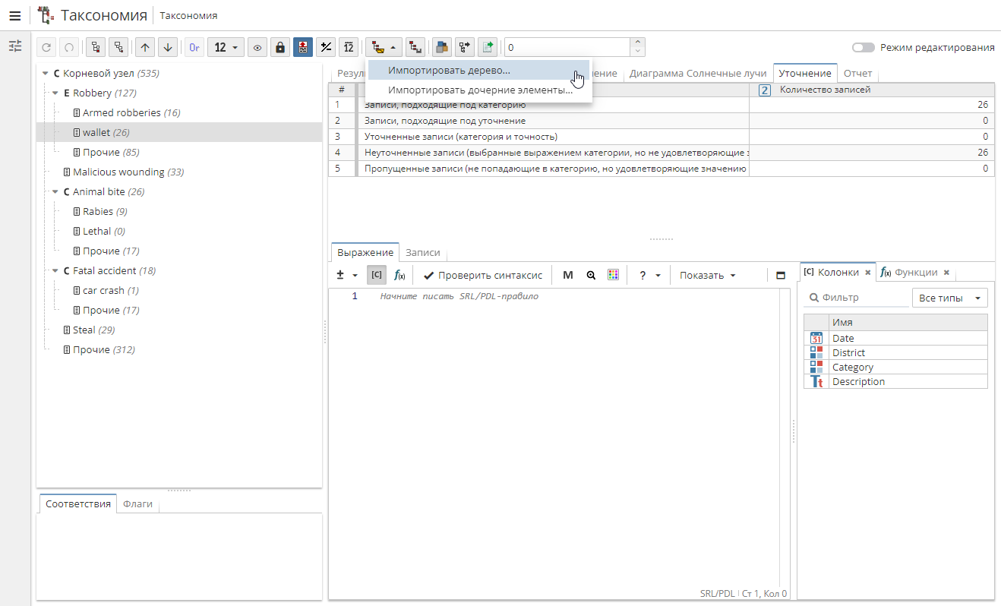Image resolution: width=1001 pixels, height=606 pixels.
Task: Click the 'M' icon in expression toolbar
Action: 567,275
